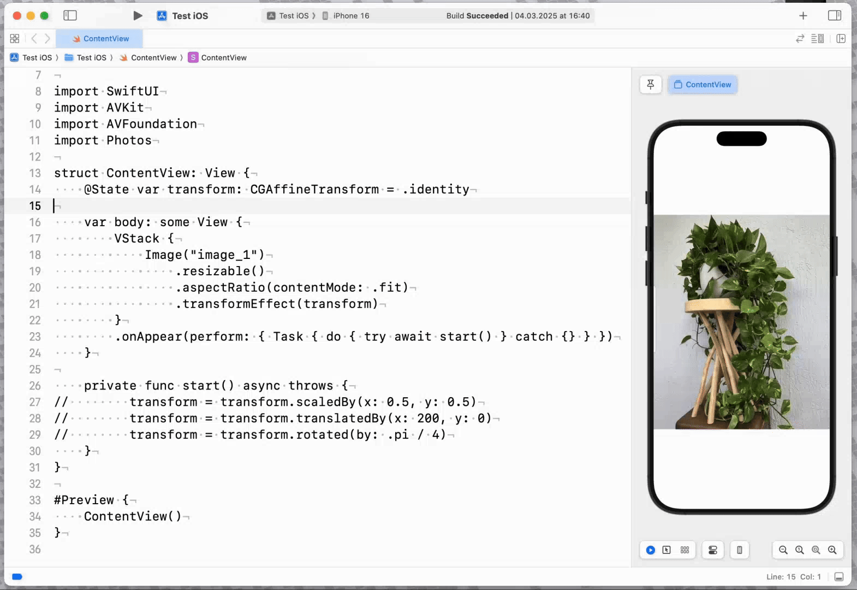Screen dimensions: 857x590
Task: Click the import AVKit line
Action: tap(99, 108)
